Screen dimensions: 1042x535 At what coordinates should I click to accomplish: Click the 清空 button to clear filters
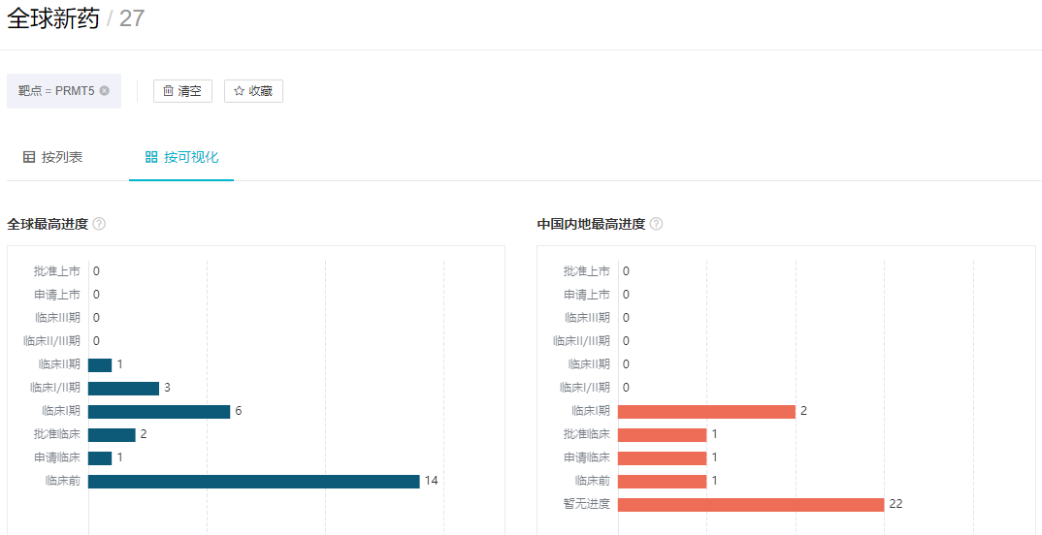[x=182, y=91]
